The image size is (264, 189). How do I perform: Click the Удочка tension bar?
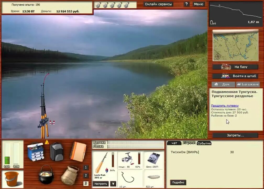[136, 143]
